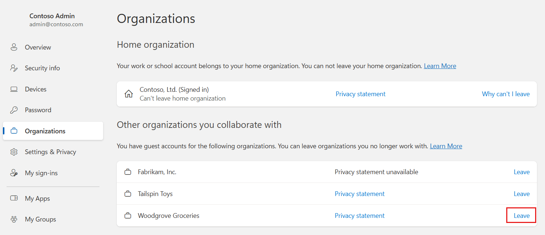Click the briefcase icon next to Fabrikam, Inc.
The width and height of the screenshot is (545, 235).
[128, 172]
